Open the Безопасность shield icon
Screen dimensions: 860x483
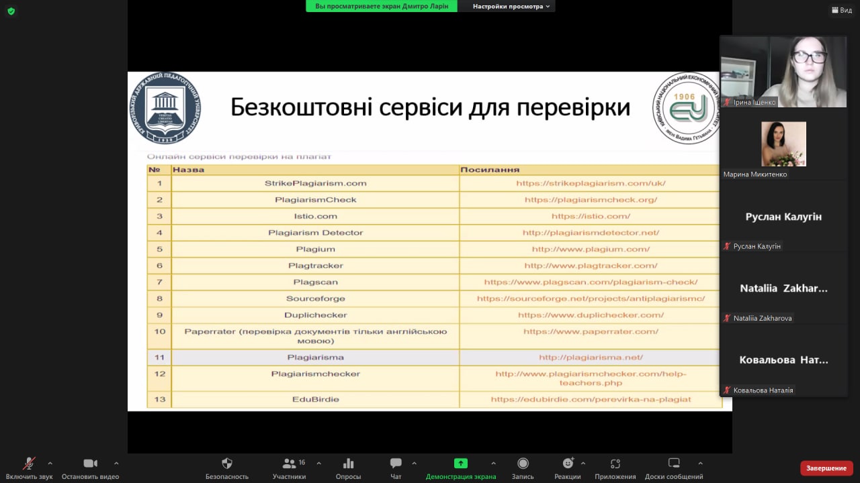click(227, 464)
